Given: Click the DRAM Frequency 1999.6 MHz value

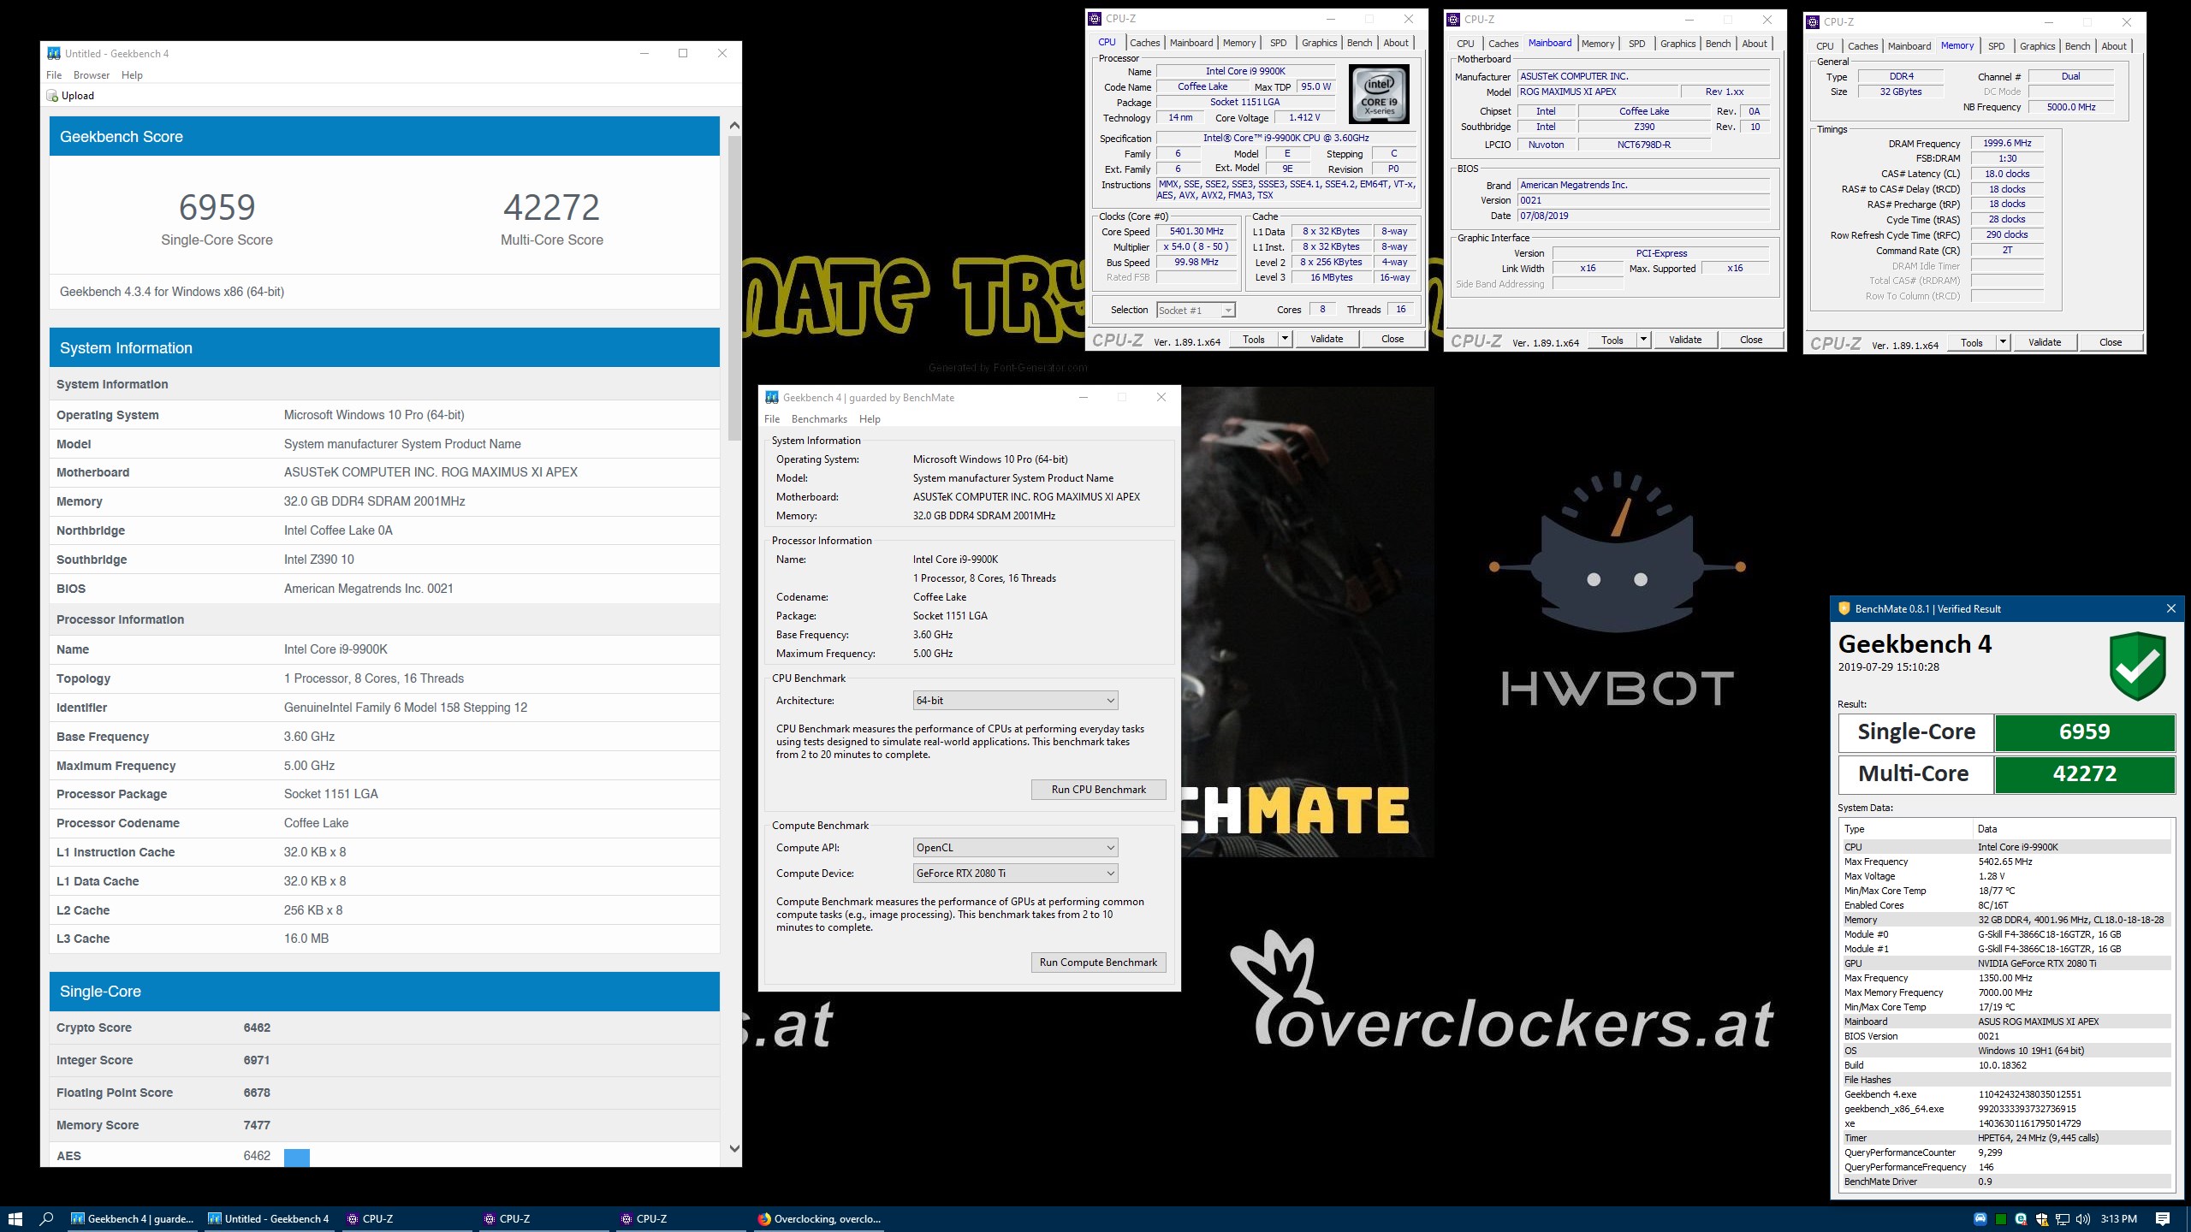Looking at the screenshot, I should tap(2007, 144).
